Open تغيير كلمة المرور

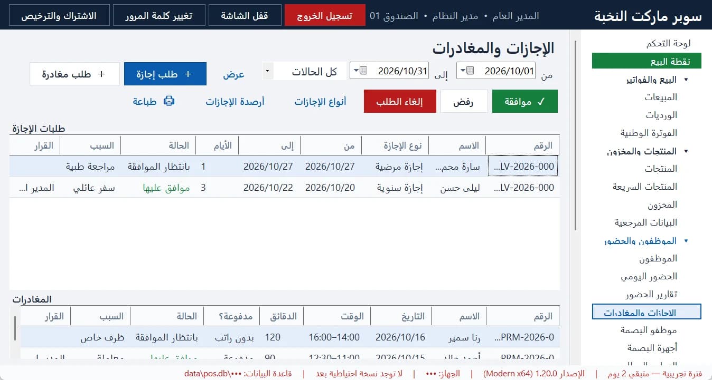[159, 15]
